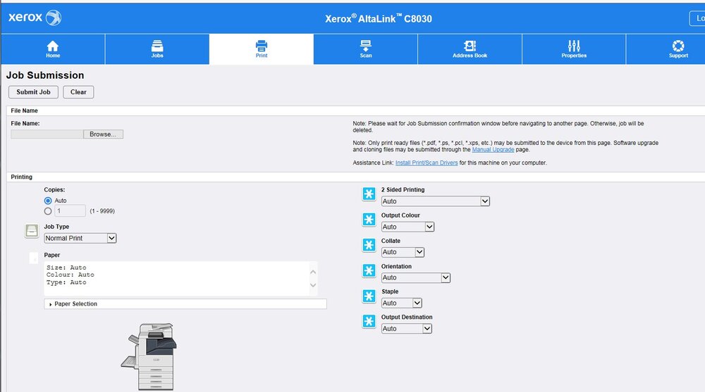Expand the Paper Selection section
Screen dimensions: 705x392
click(x=185, y=304)
